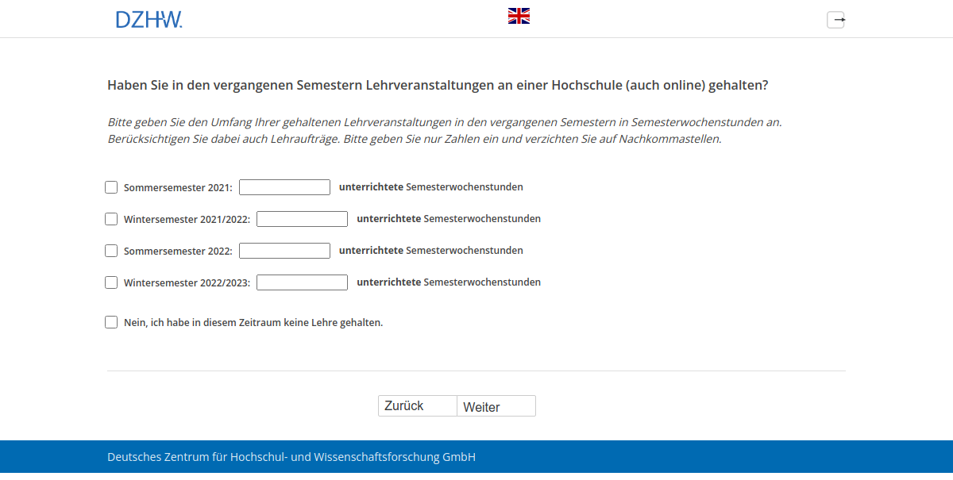Enable 'Nein, ich habe keine Lehre gehalten'
This screenshot has height=480, width=953.
point(111,321)
